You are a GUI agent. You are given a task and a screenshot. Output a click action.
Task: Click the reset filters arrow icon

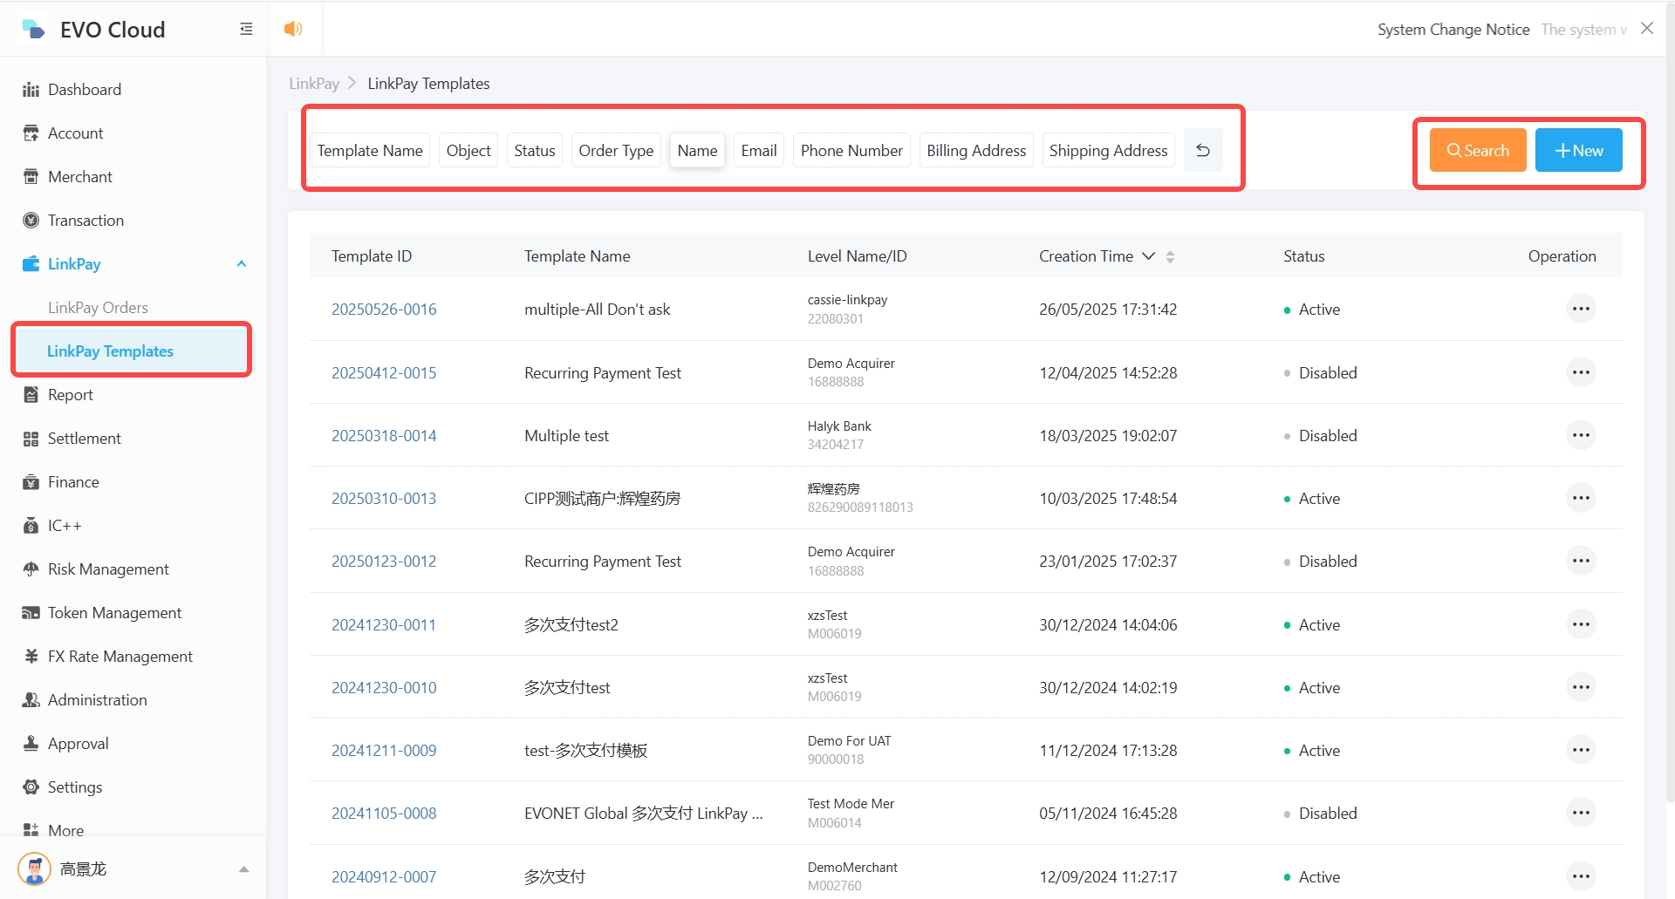pos(1202,150)
